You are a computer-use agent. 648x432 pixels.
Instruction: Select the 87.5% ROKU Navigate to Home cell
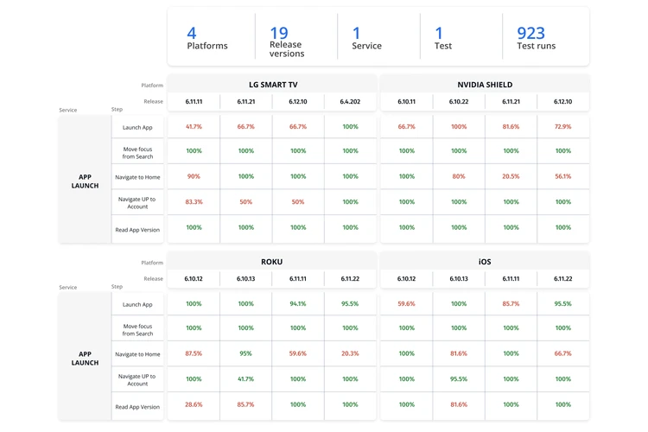point(194,353)
